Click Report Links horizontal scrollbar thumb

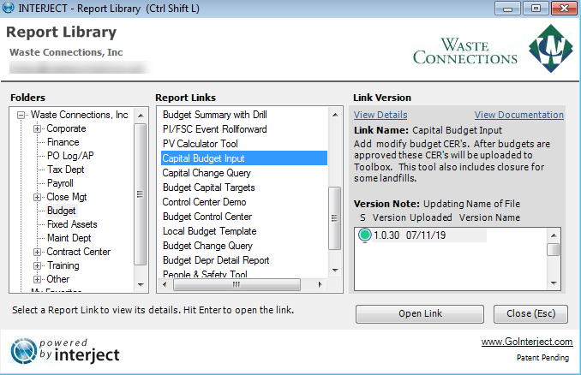pos(237,284)
